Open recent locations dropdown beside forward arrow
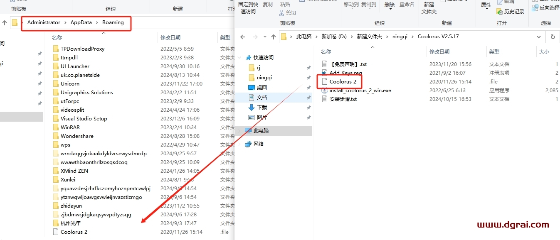 264,37
